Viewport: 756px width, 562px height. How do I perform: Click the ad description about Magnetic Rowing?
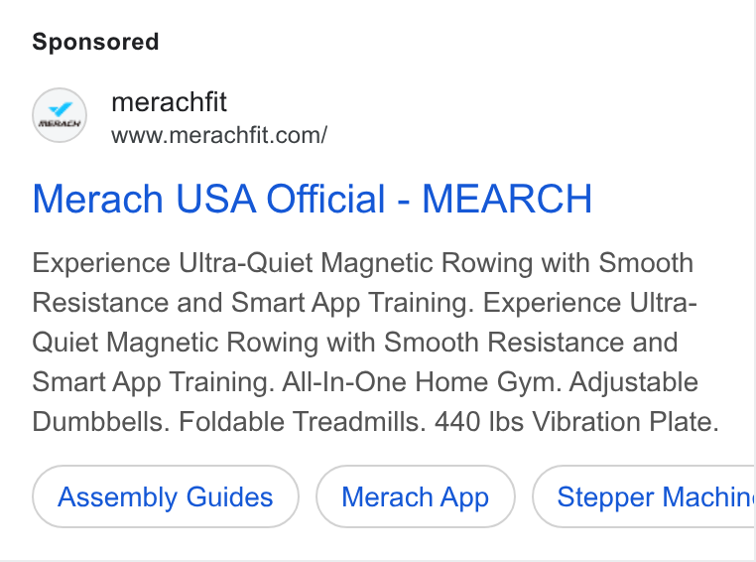375,342
